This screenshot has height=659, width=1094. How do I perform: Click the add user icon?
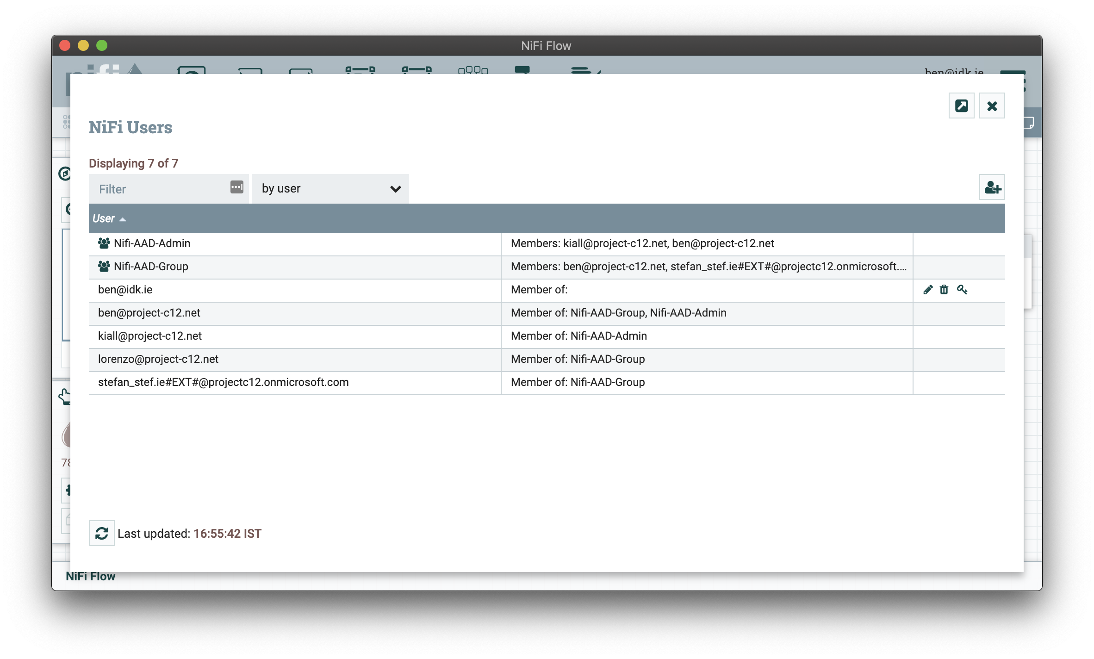tap(992, 187)
